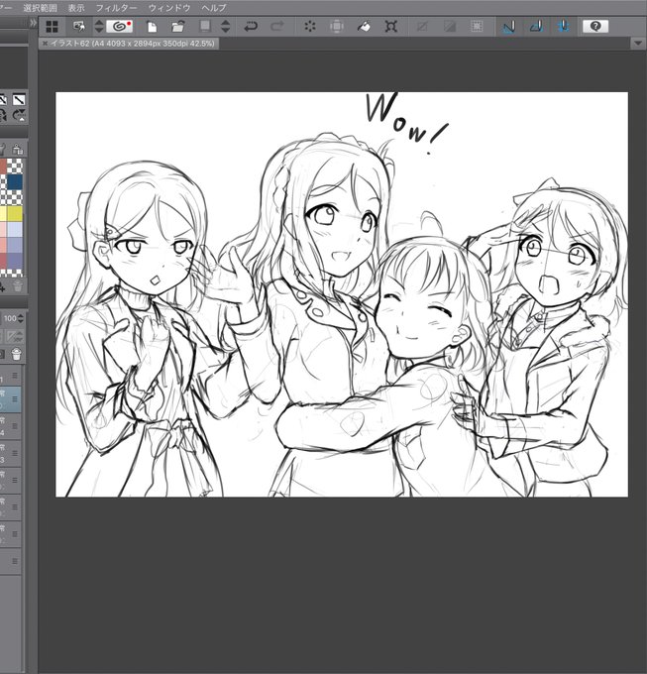Click the opacity value field showing 100
This screenshot has width=647, height=674.
(x=10, y=319)
